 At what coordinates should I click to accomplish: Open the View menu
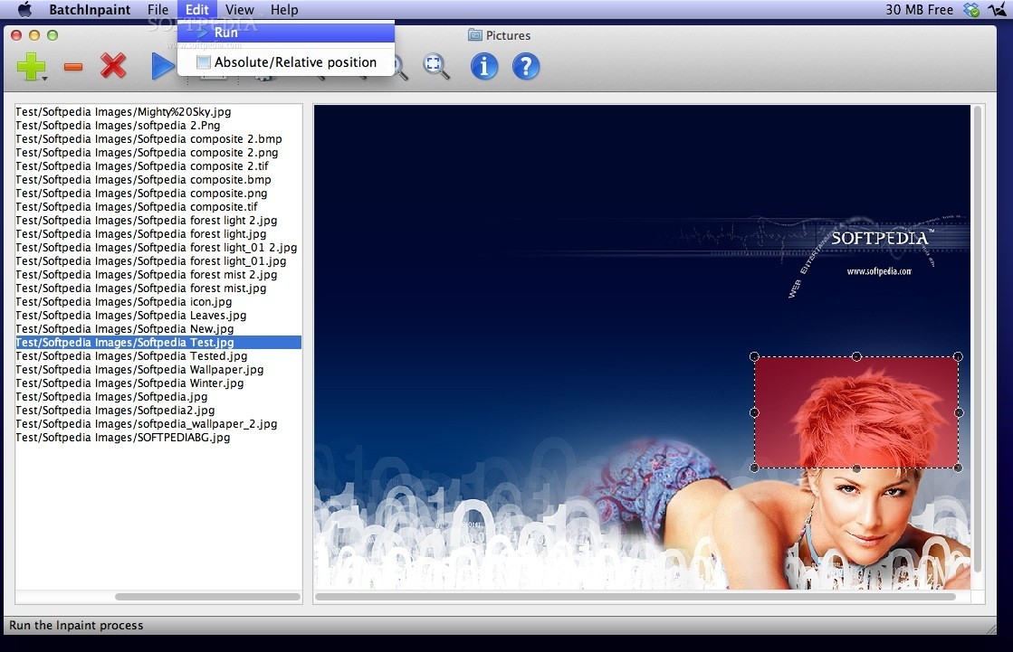[x=240, y=10]
